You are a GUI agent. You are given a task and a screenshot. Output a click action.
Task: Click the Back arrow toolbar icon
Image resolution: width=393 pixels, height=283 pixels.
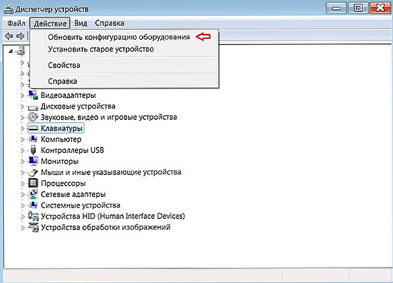click(x=9, y=36)
